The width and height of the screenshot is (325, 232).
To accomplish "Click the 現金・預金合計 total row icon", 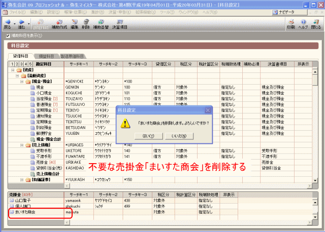I will coord(32,139).
